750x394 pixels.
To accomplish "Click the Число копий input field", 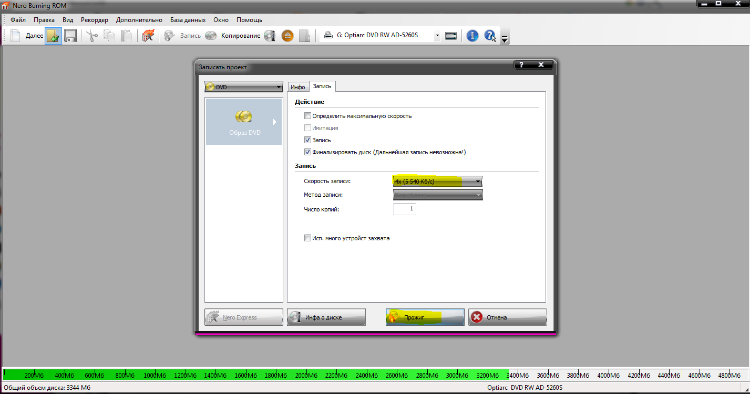I will pos(405,209).
